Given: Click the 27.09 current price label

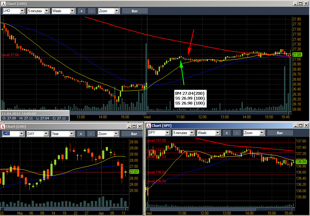Looking at the screenshot, I should click(x=297, y=55).
